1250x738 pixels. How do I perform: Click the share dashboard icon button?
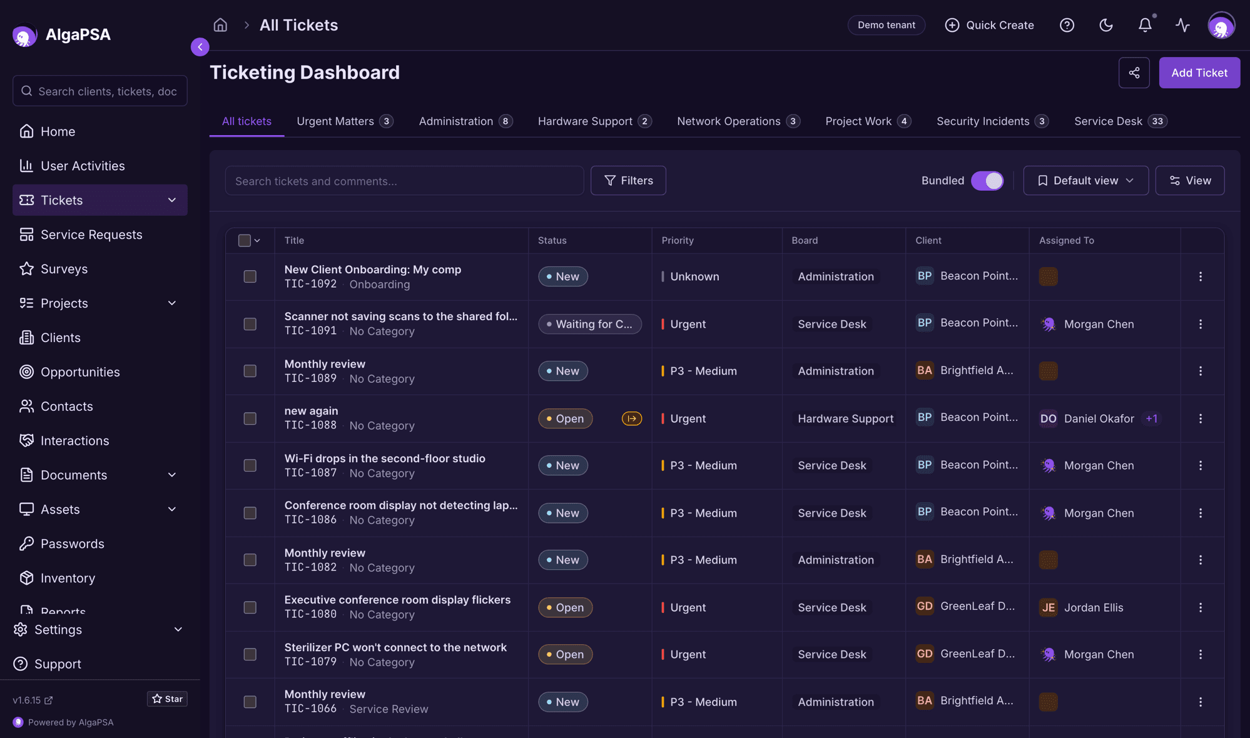[x=1134, y=73]
